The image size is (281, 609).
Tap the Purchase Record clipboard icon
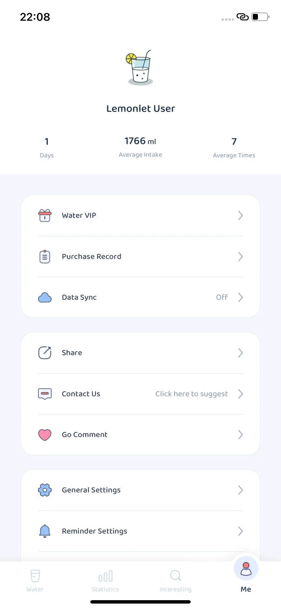tap(45, 257)
